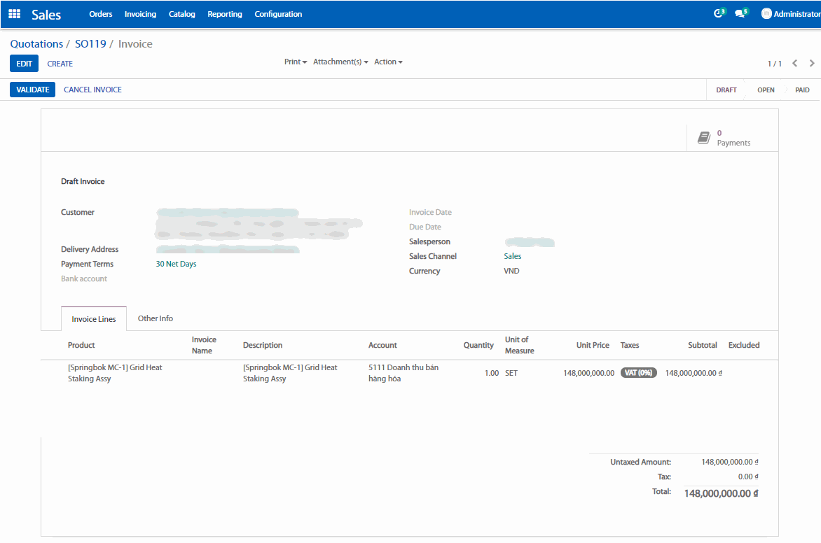Open the apps grid menu icon
Screen dimensions: 821x543
point(15,14)
